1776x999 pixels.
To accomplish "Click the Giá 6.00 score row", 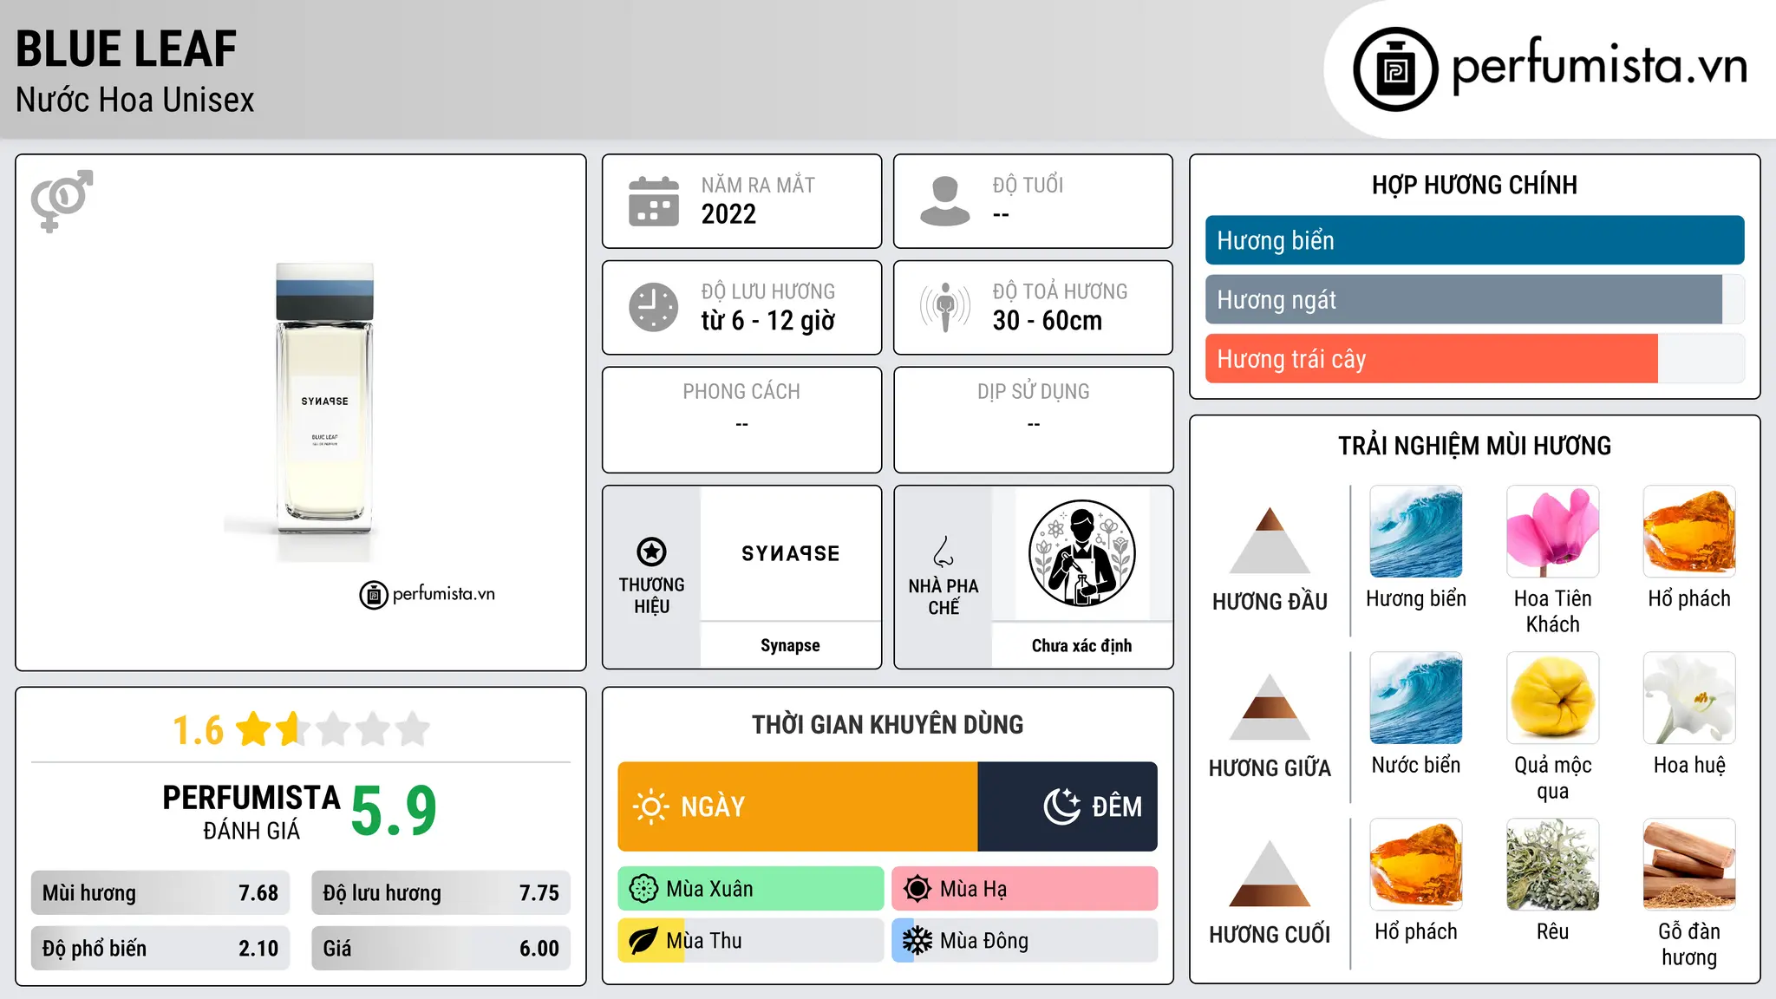I will 441,949.
